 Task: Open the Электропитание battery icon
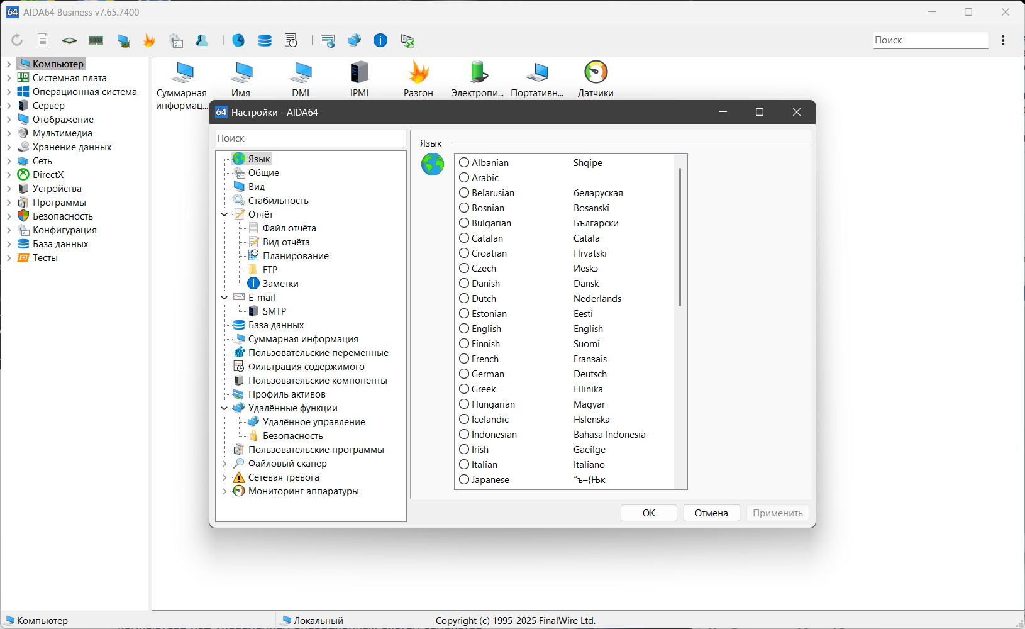coord(478,73)
